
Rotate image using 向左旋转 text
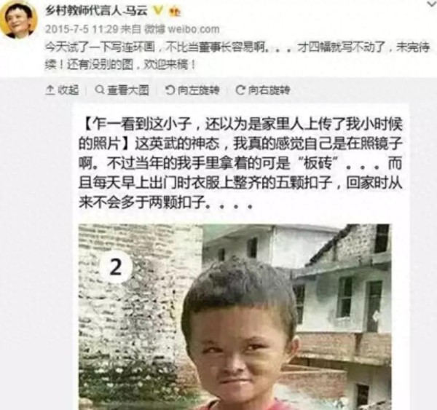coord(198,90)
